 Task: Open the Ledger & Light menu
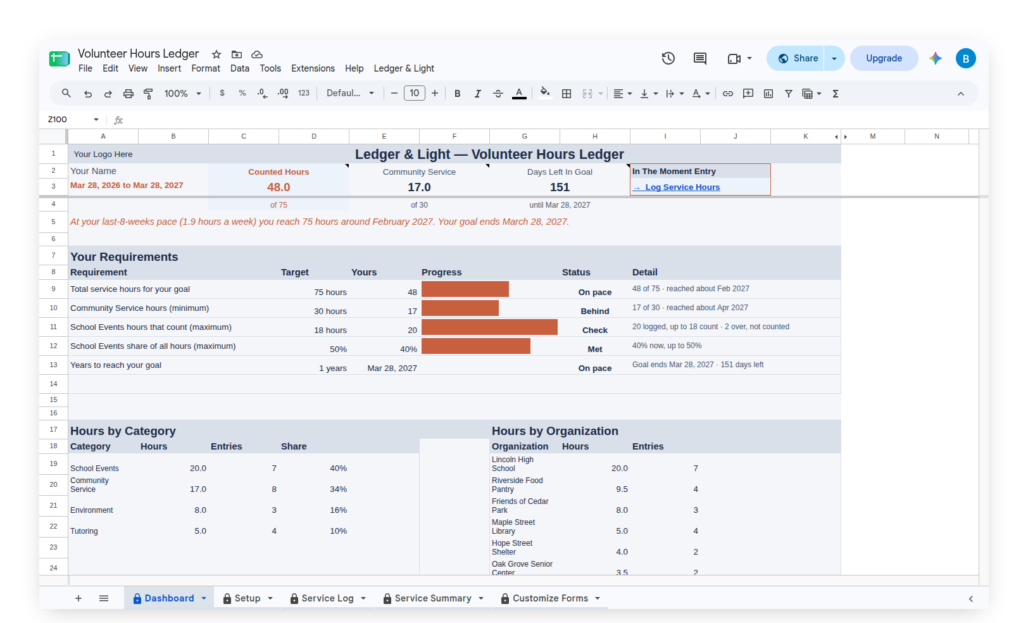404,68
